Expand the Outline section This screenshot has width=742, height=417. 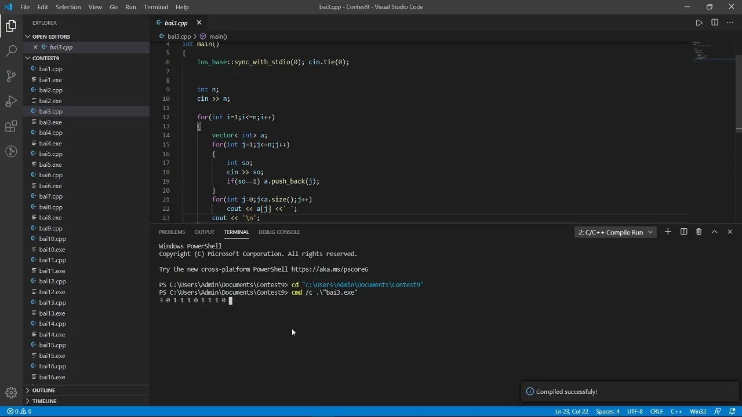coord(86,390)
